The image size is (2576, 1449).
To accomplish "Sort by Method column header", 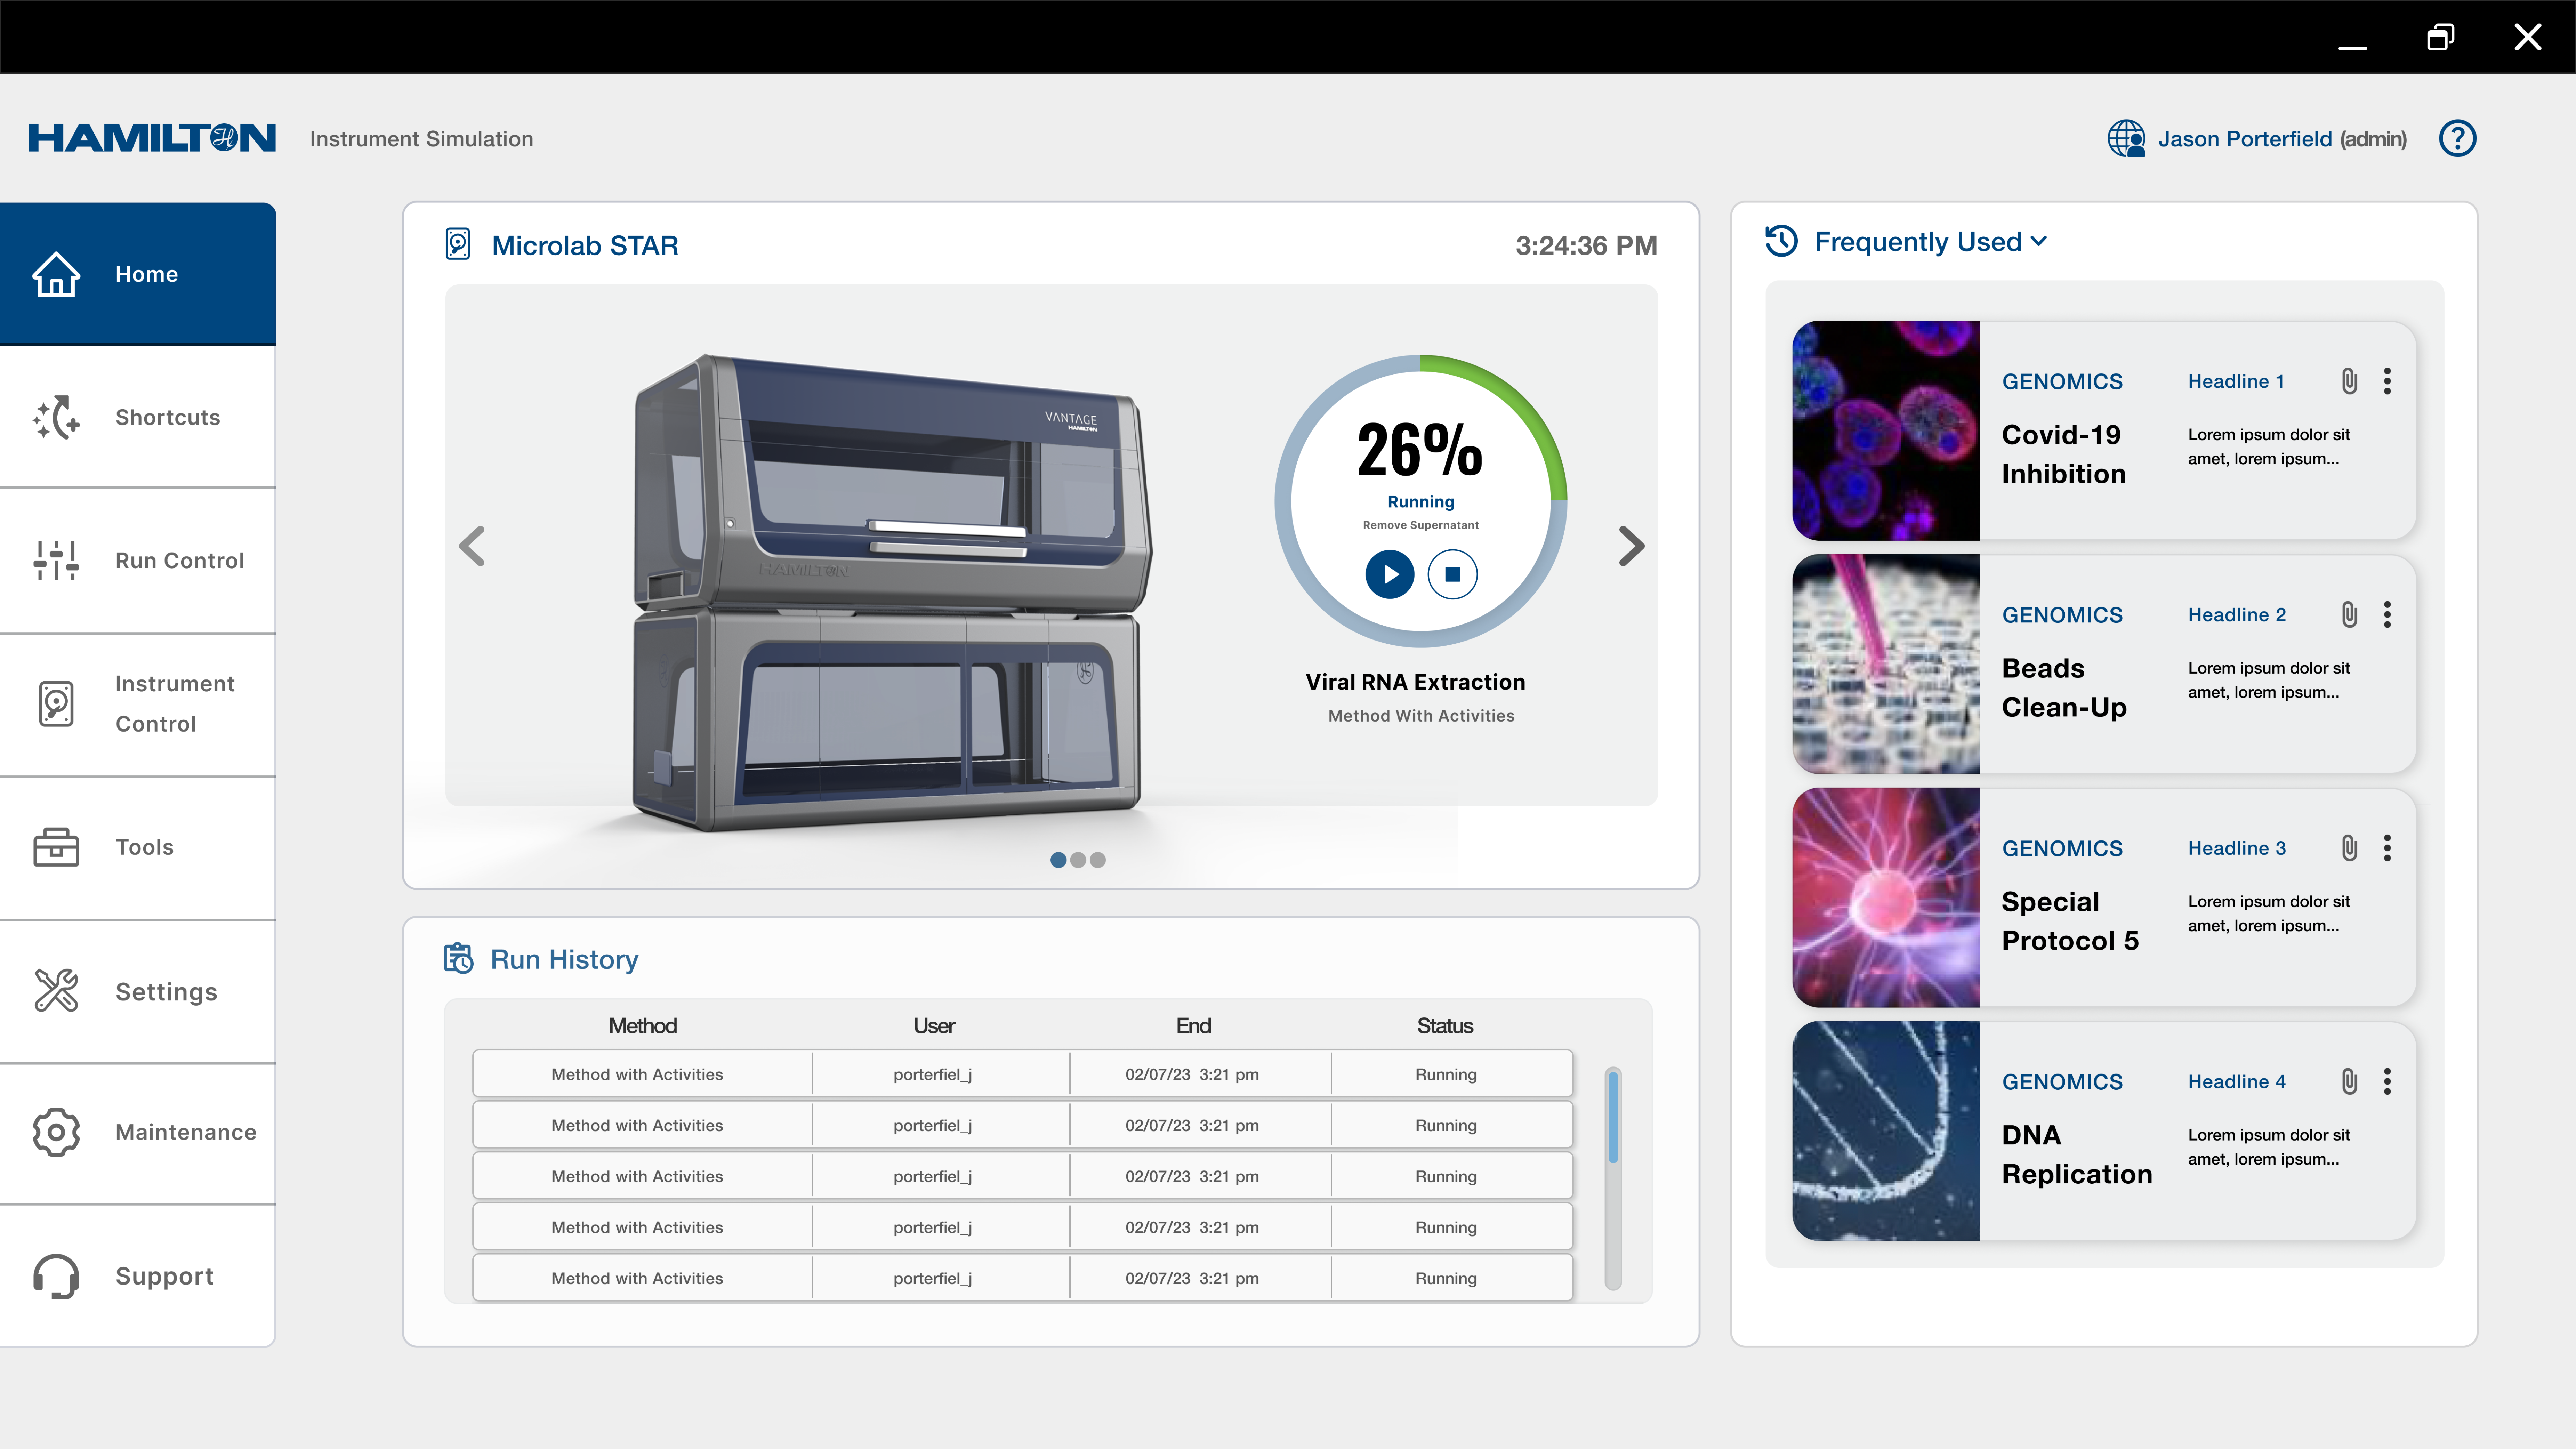I will (x=643, y=1026).
